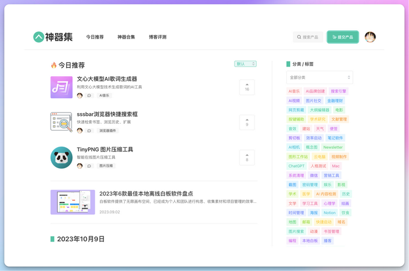
Task: Open 文心大模型AI歌词生成器 title link
Action: pos(107,79)
